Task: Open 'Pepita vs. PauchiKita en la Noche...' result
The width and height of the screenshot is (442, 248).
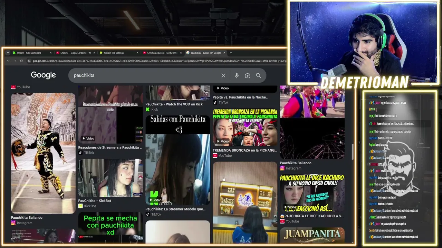Action: [240, 97]
